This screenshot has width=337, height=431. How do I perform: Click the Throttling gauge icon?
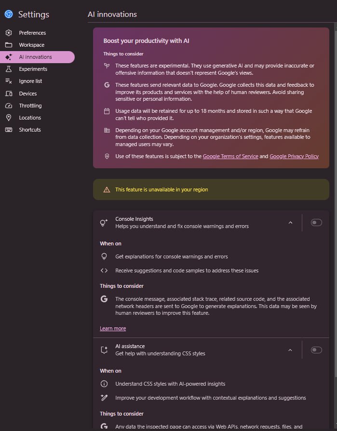pos(9,106)
